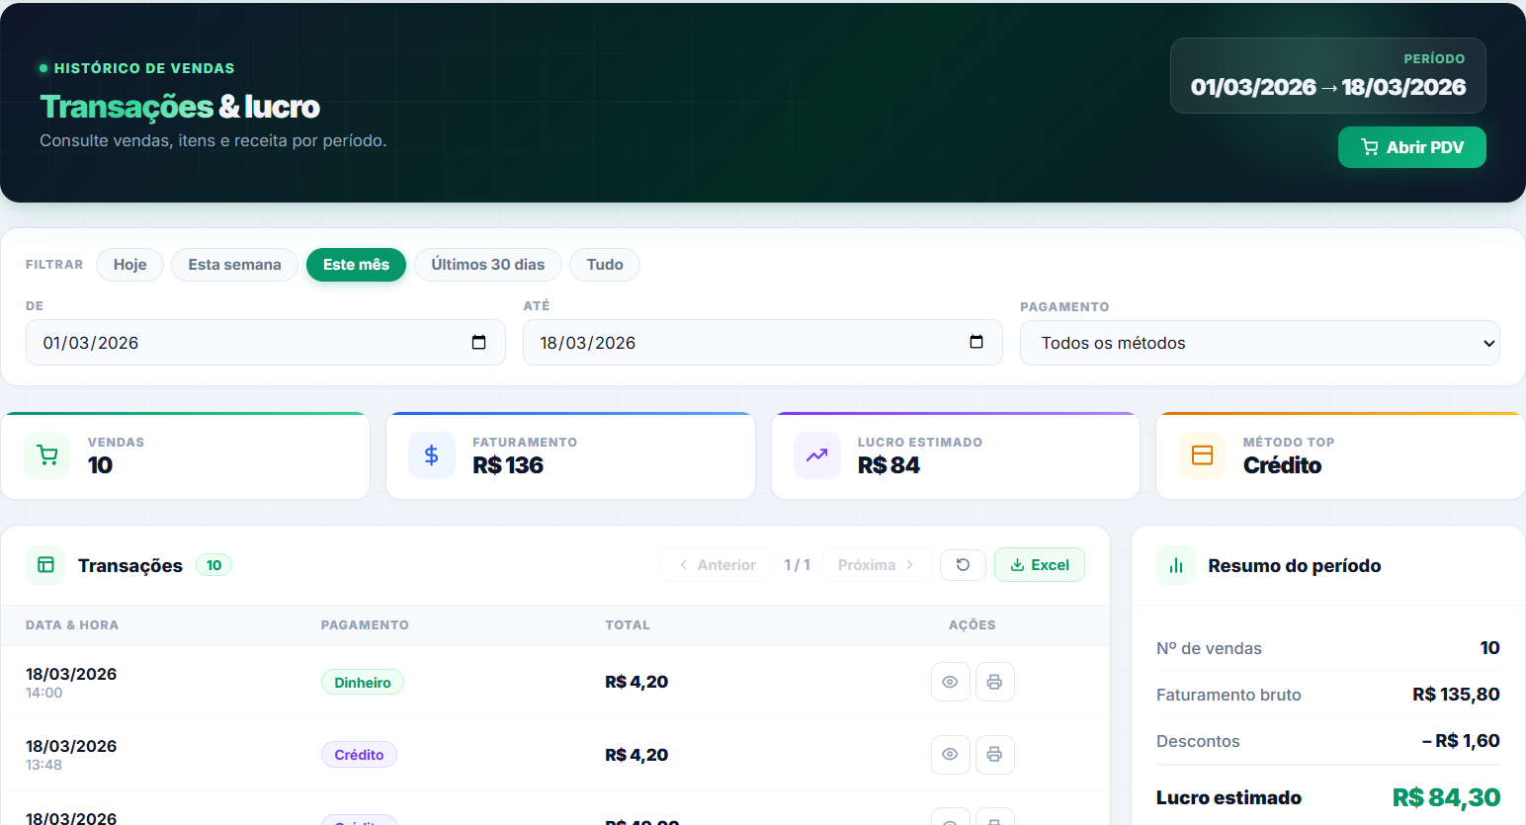Expand the Pagamento methods dropdown
This screenshot has height=825, width=1526.
(x=1259, y=343)
